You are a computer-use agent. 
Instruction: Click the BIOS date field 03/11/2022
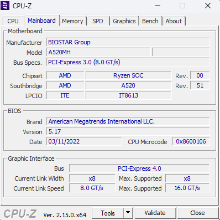(84, 141)
